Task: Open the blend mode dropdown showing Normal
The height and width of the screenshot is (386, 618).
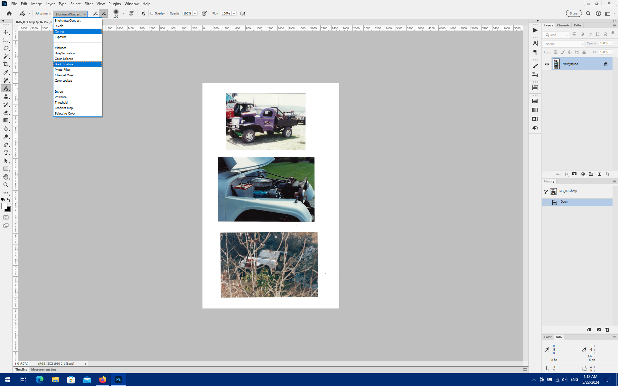Action: (x=564, y=44)
